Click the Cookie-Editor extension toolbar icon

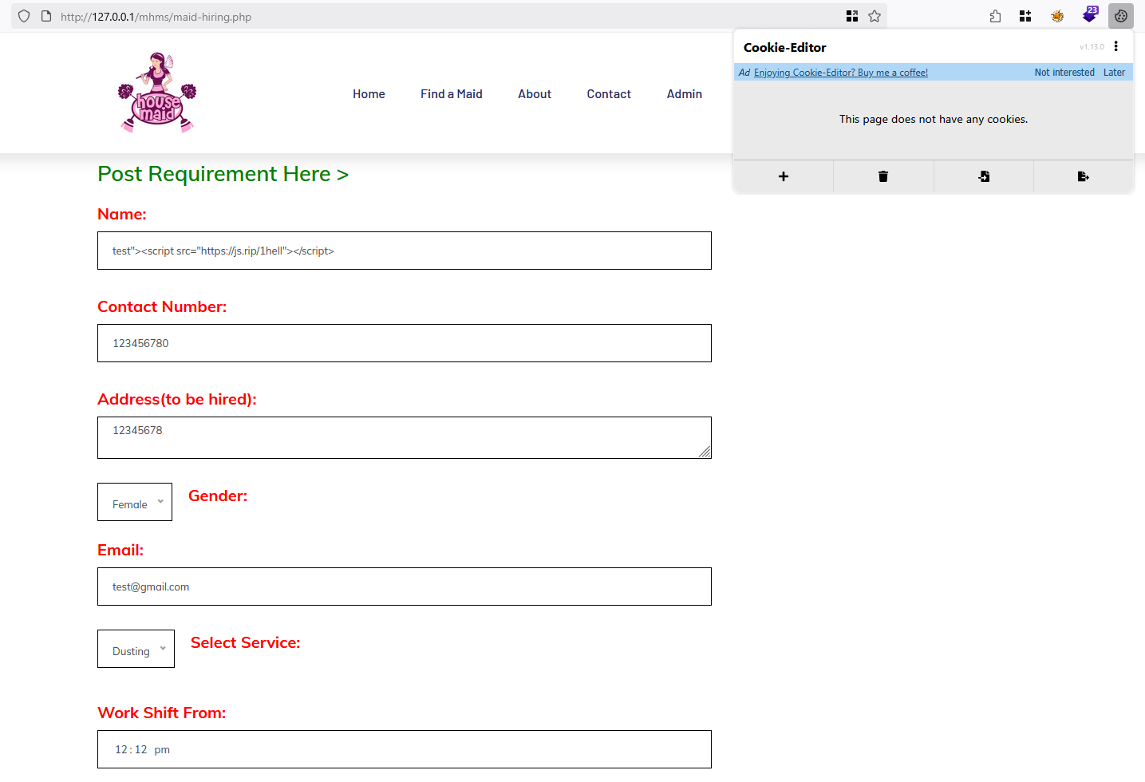pos(1121,16)
